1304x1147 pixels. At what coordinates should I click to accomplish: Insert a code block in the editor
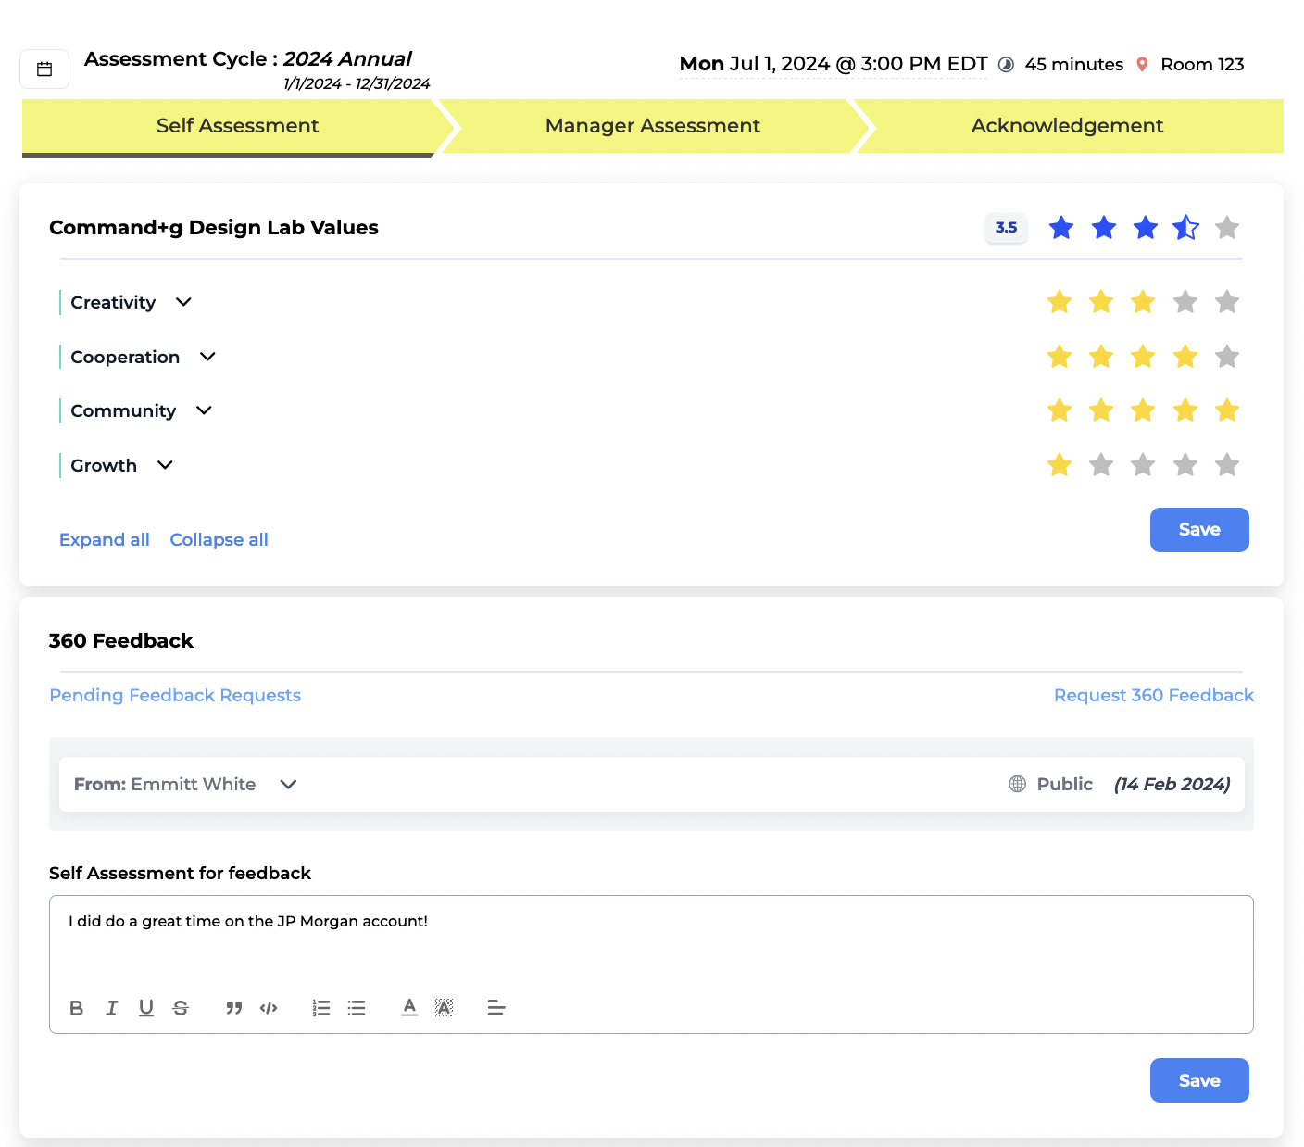tap(269, 1008)
